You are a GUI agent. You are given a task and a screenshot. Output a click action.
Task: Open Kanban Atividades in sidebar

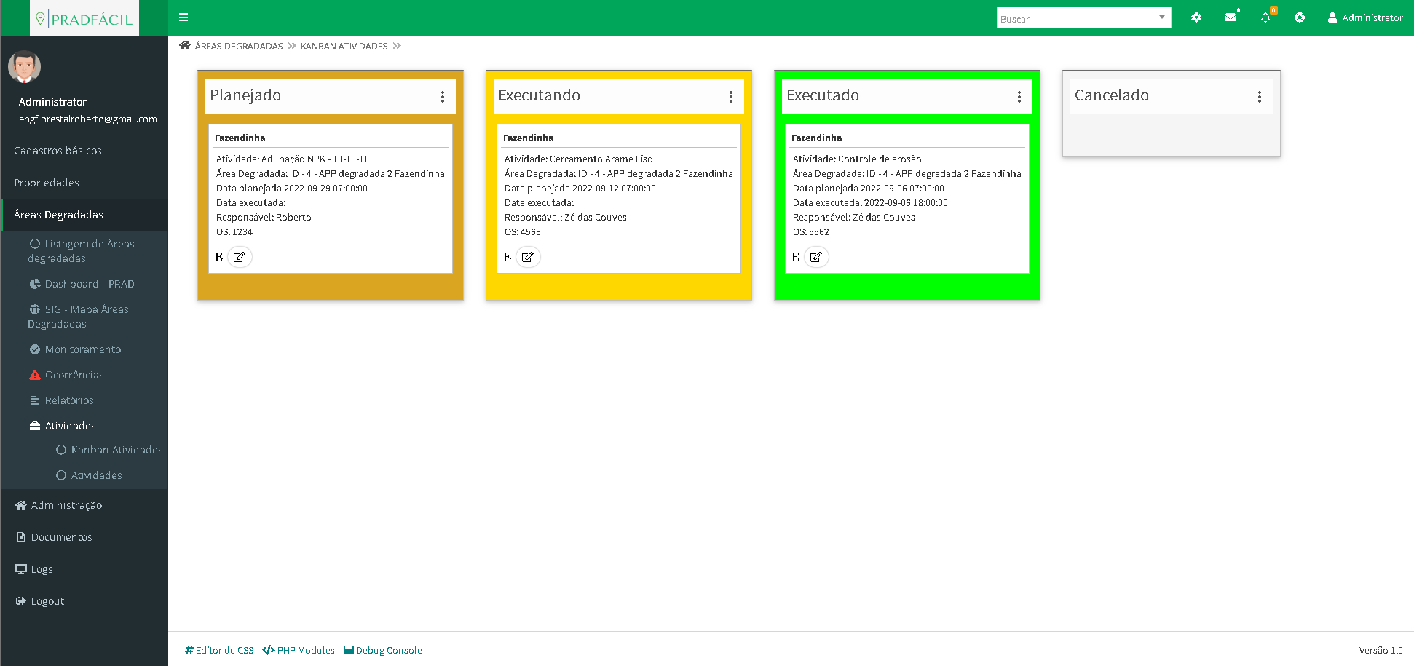coord(116,450)
